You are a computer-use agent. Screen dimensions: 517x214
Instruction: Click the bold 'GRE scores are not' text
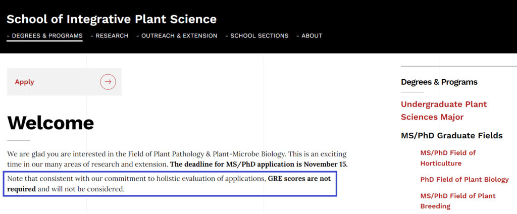click(x=299, y=179)
